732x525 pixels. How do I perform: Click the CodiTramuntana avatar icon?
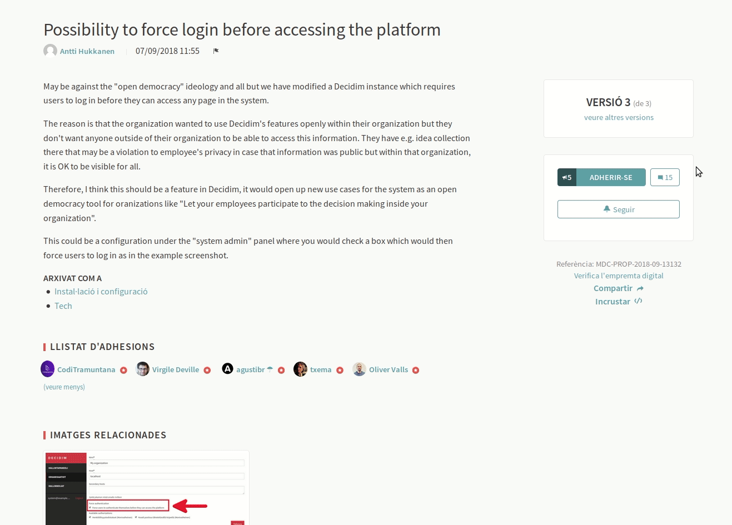[x=48, y=369]
